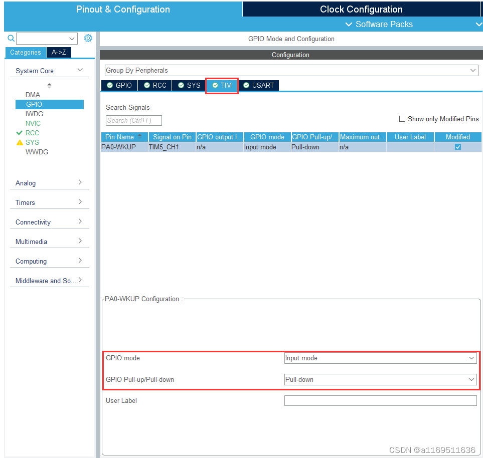Sort by User Label column header
483x458 pixels.
pos(410,137)
